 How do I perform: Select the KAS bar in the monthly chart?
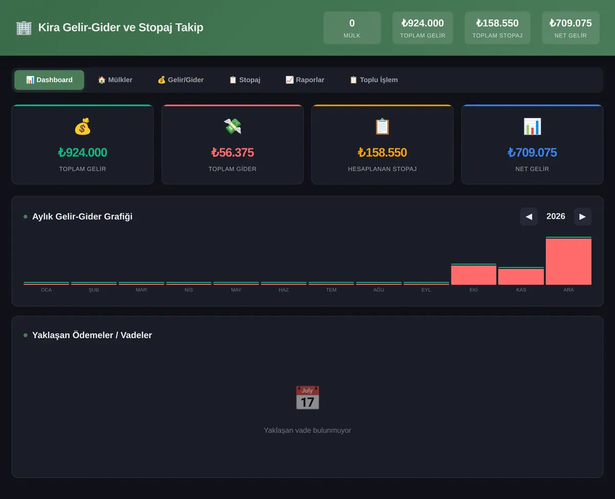point(521,276)
